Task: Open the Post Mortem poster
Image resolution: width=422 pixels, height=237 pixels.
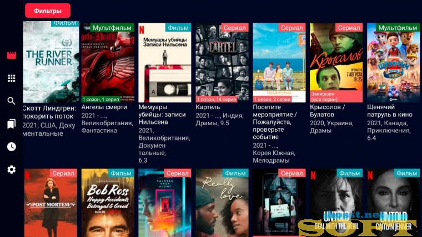Action: tap(51, 203)
